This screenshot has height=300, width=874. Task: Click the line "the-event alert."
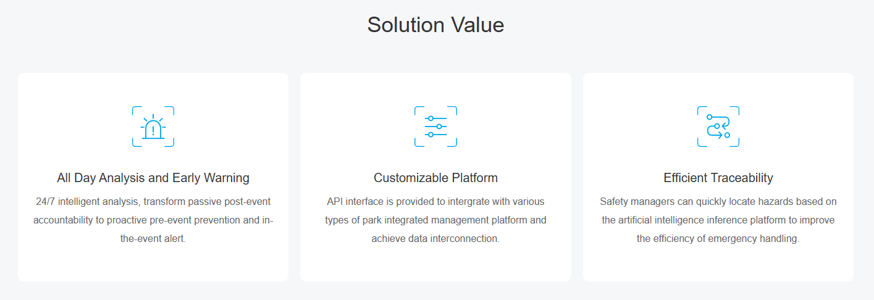coord(153,239)
